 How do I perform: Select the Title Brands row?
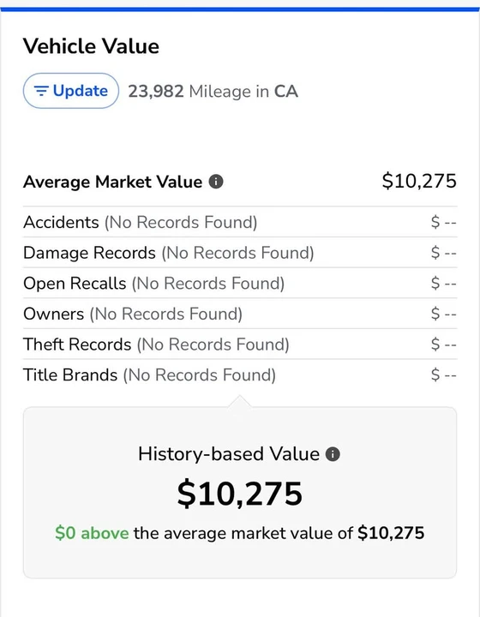[x=240, y=375]
